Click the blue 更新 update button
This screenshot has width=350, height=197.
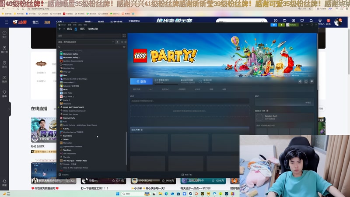pos(141,81)
